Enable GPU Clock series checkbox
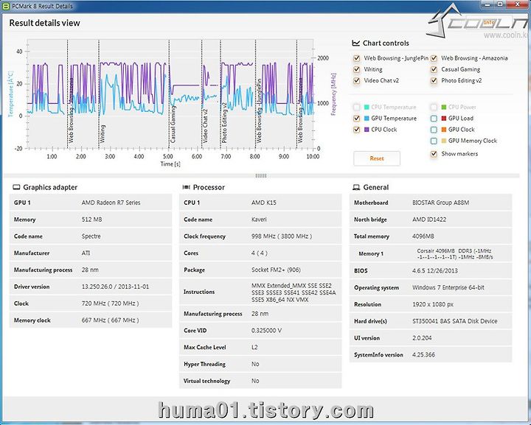Image resolution: width=531 pixels, height=425 pixels. pyautogui.click(x=434, y=130)
